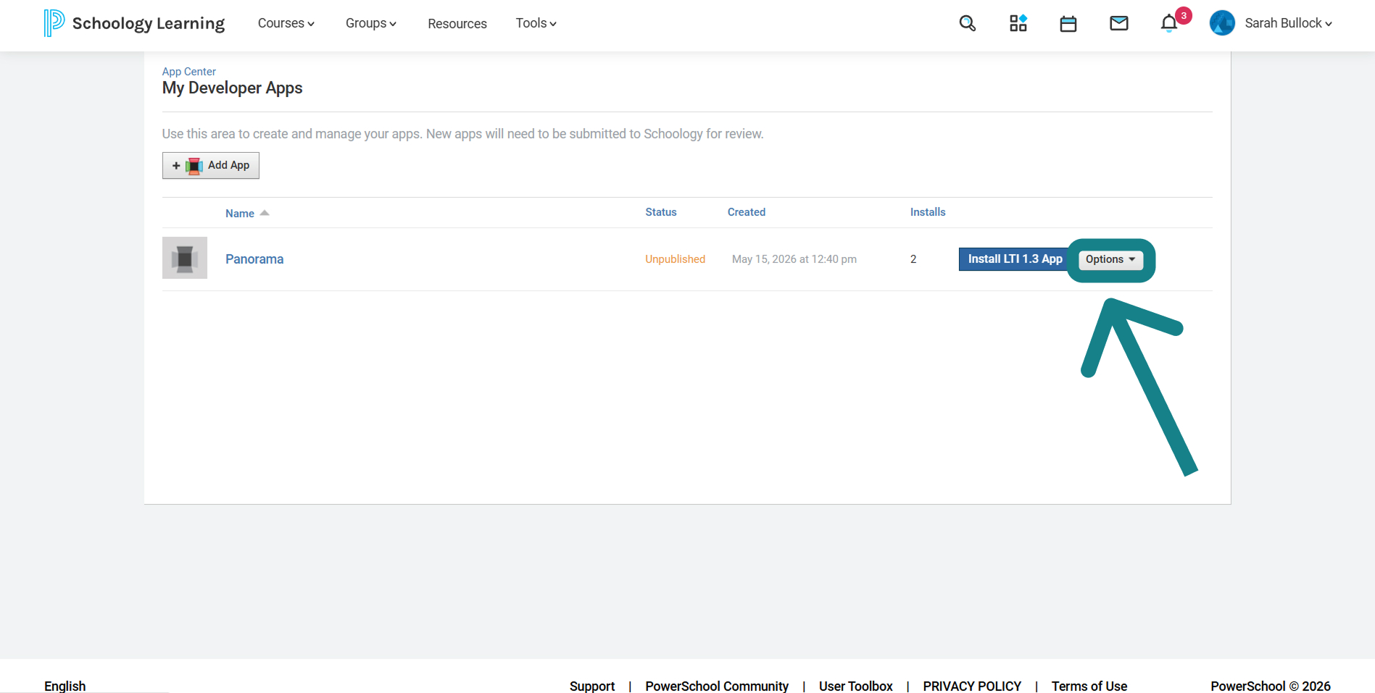Click Install LTI 1.3 App button
This screenshot has width=1375, height=693.
(1015, 259)
